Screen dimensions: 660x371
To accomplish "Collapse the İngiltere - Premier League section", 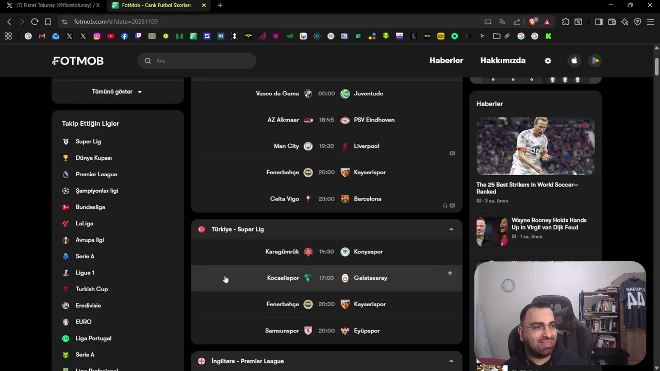I will tap(451, 361).
